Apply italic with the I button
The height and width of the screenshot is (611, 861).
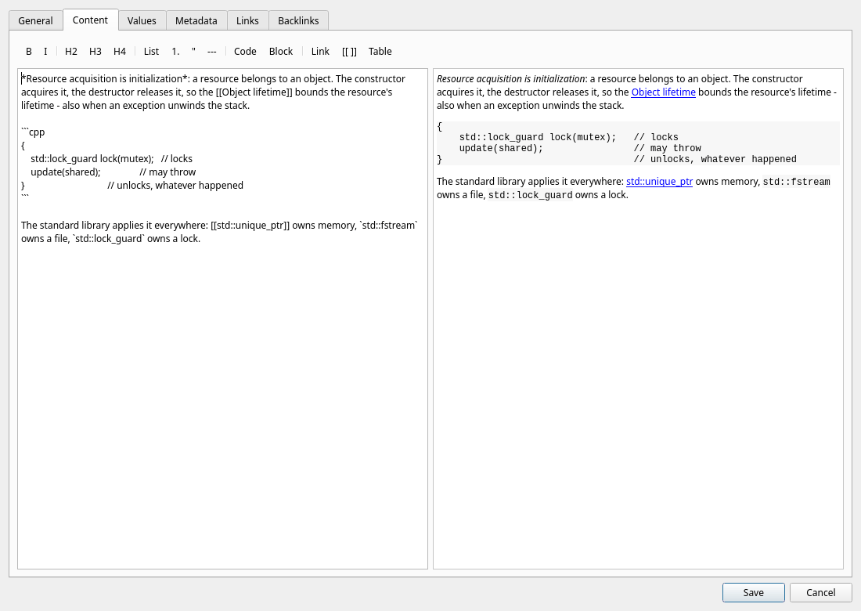pyautogui.click(x=45, y=51)
